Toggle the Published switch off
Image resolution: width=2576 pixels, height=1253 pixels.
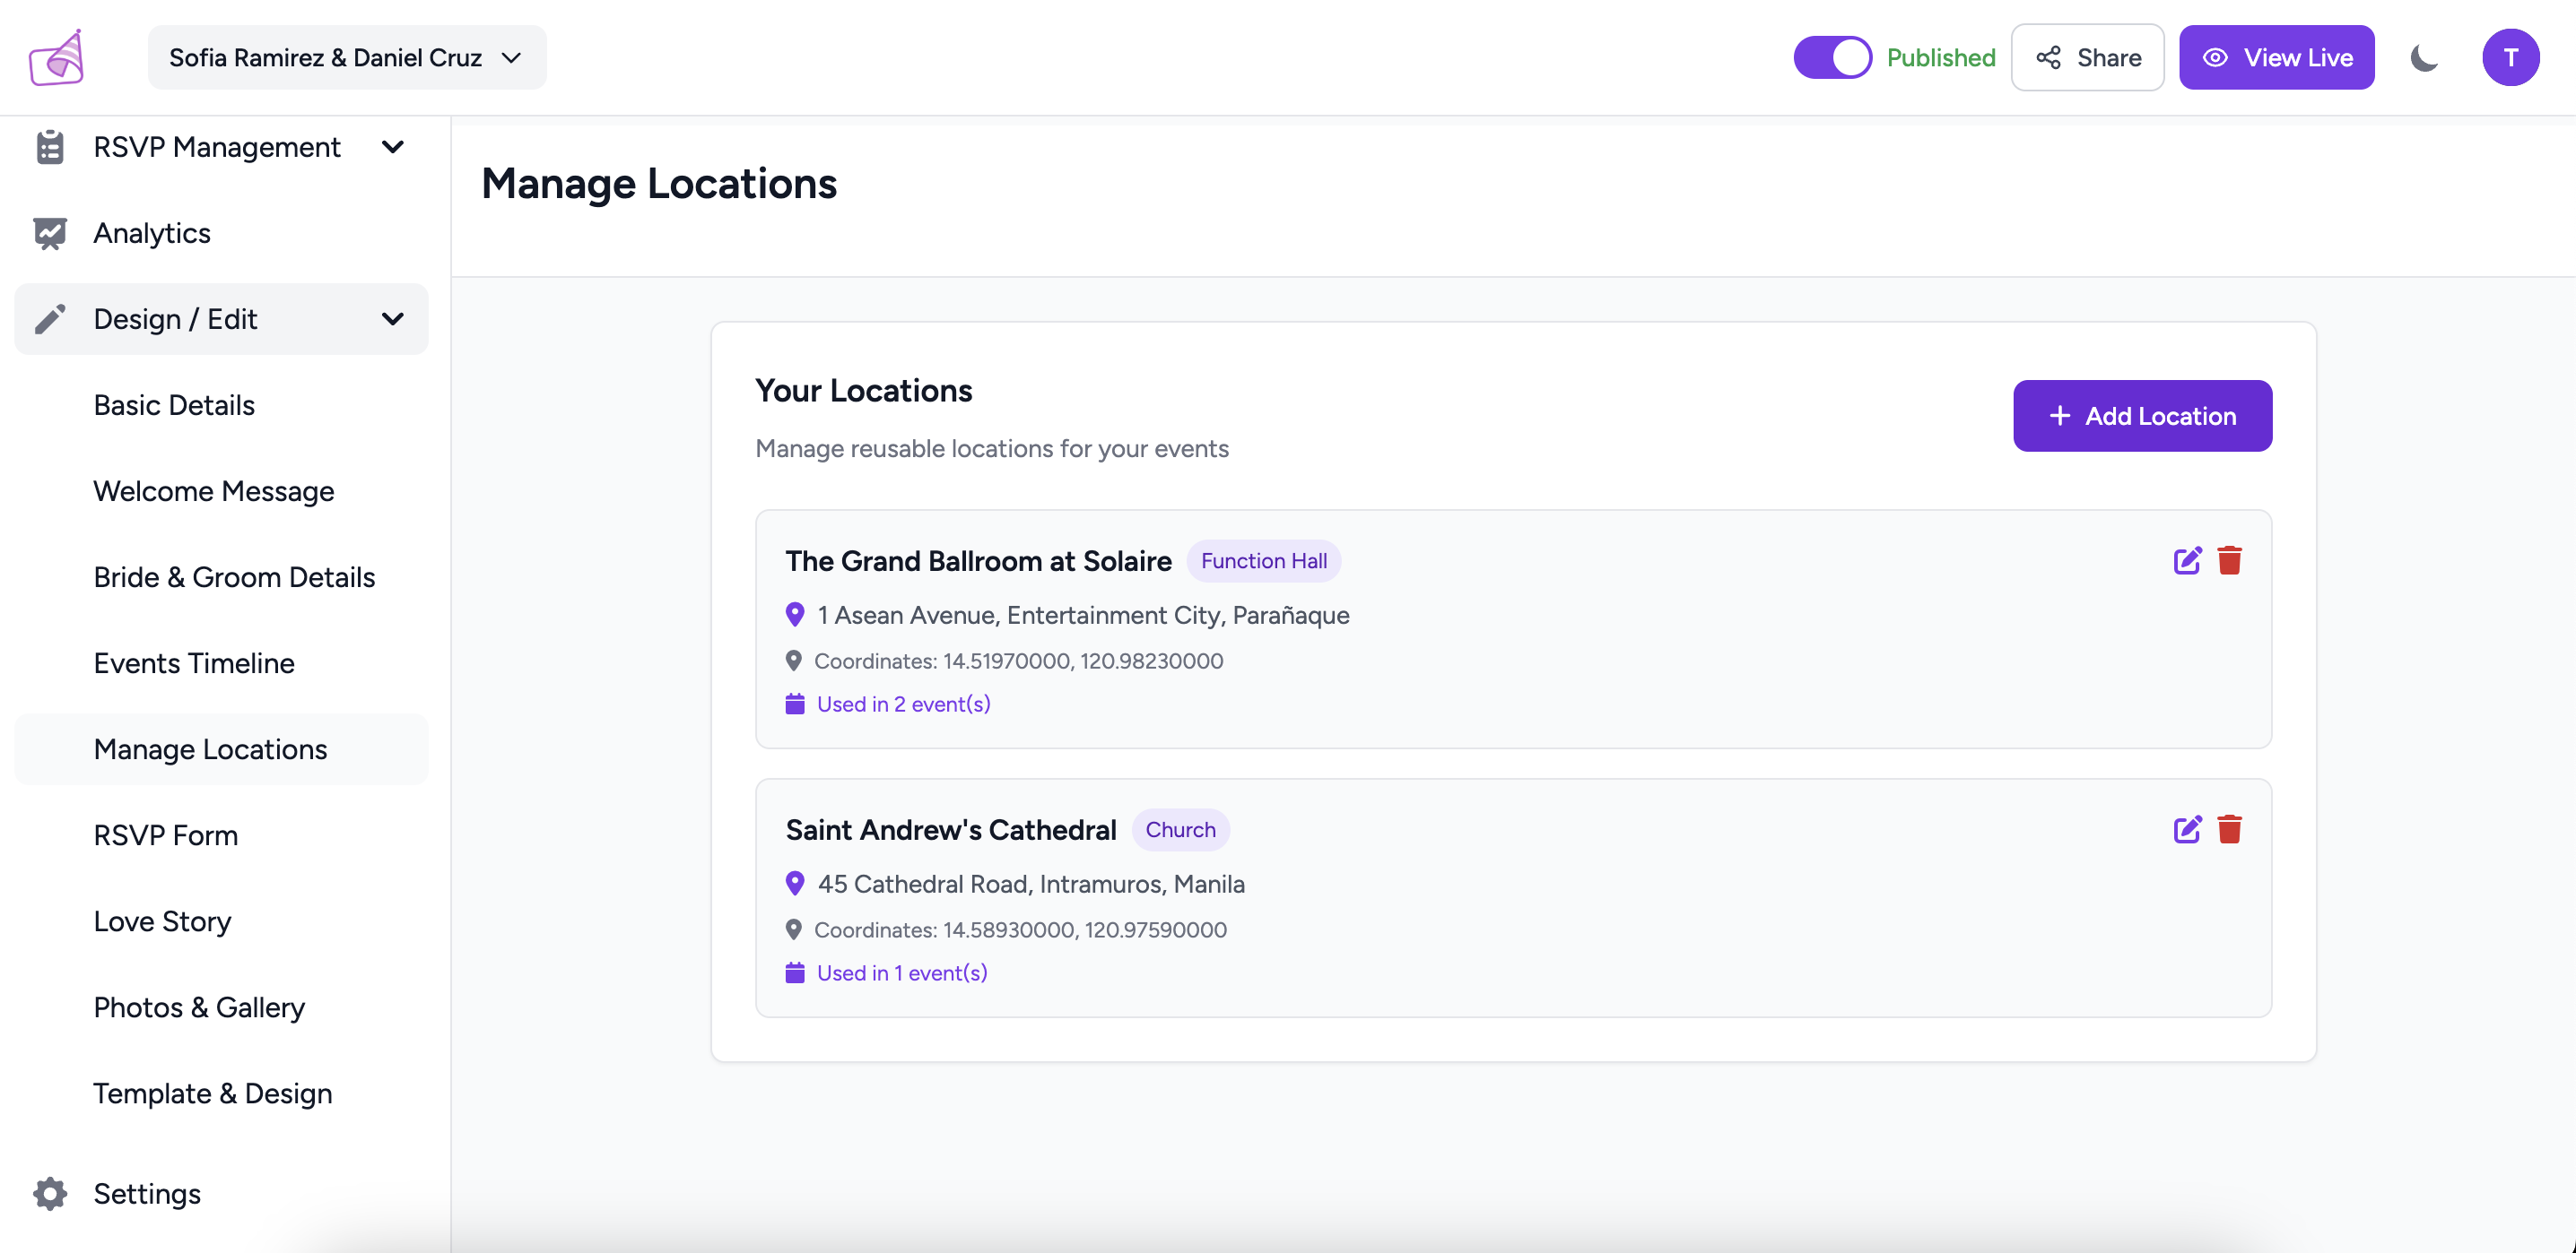pos(1832,58)
